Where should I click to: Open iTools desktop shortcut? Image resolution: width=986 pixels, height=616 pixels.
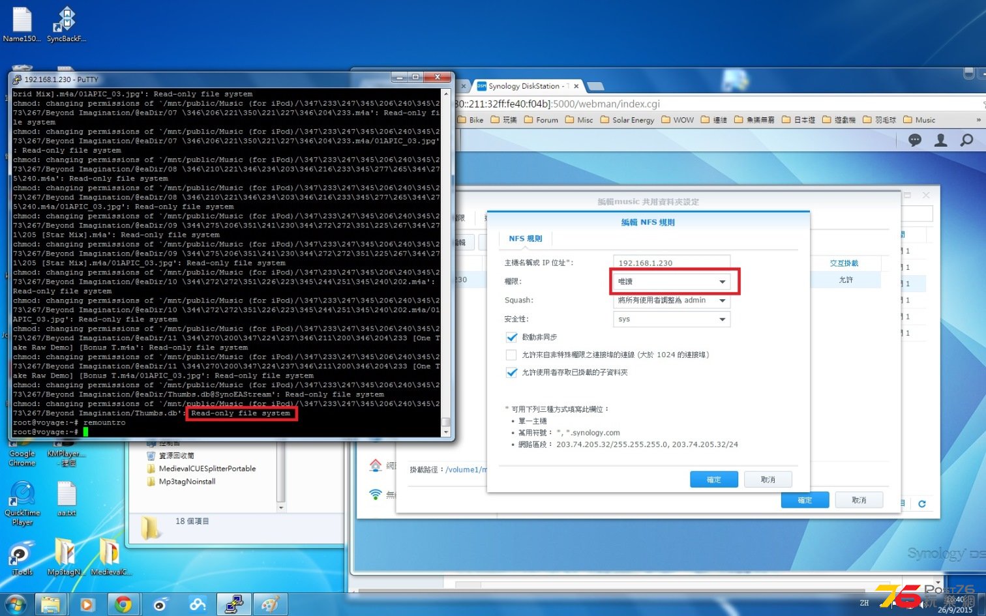(22, 557)
